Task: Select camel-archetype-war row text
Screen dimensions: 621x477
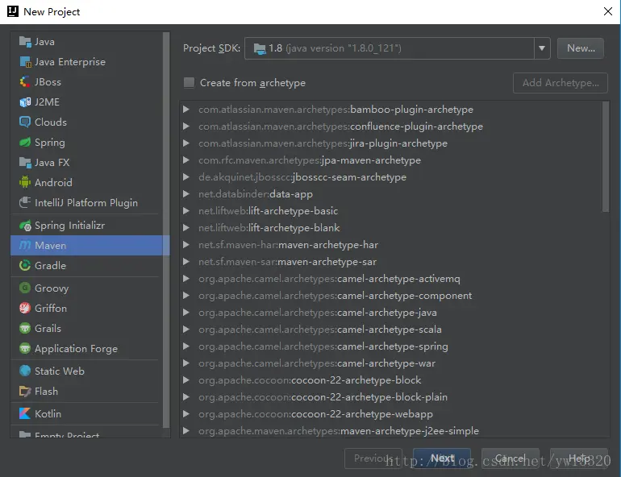Action: tap(317, 363)
